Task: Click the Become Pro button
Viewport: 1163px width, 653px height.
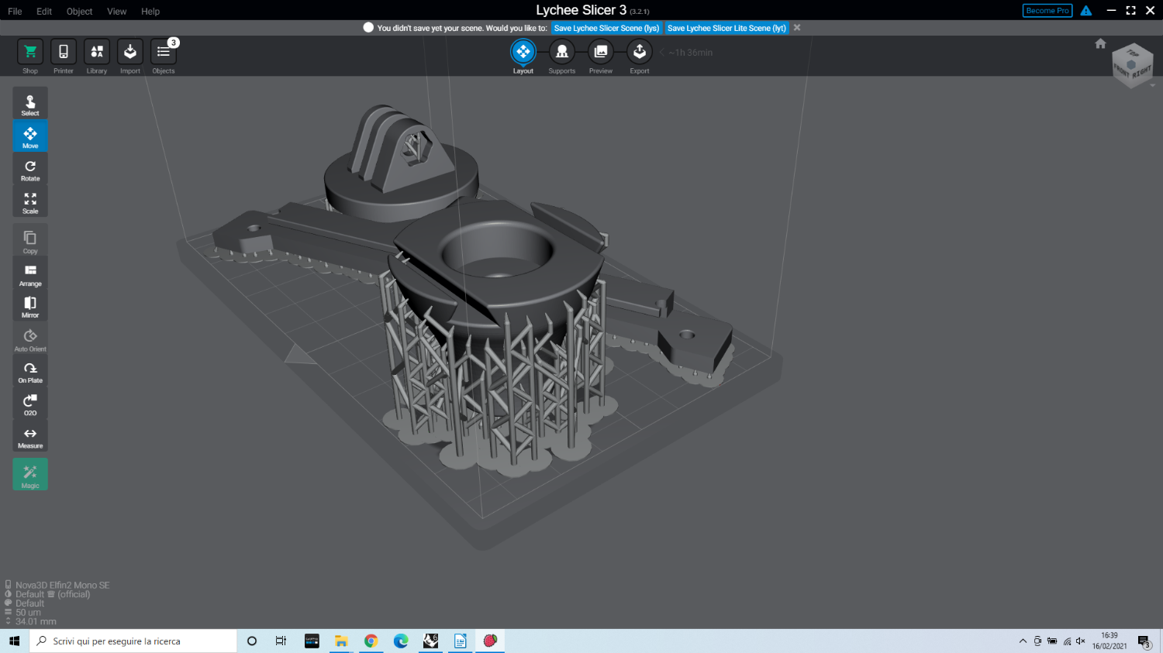Action: click(x=1047, y=11)
